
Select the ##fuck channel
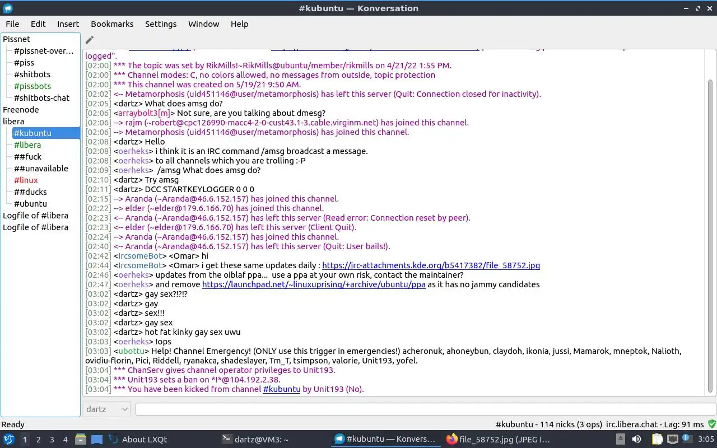[28, 157]
